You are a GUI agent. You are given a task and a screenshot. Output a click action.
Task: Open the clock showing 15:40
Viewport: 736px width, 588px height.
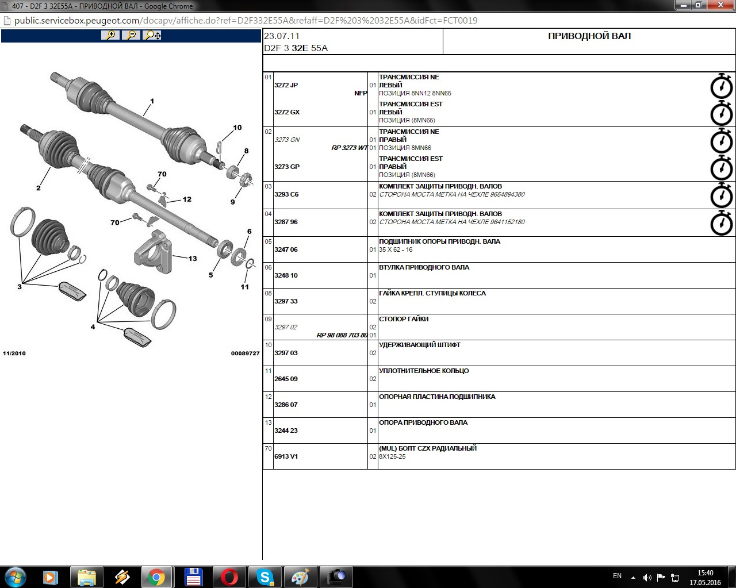point(705,578)
